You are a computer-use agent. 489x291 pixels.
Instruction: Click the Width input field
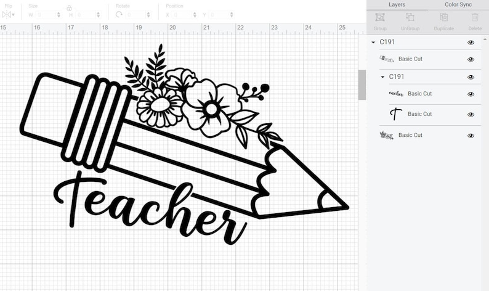pos(45,15)
